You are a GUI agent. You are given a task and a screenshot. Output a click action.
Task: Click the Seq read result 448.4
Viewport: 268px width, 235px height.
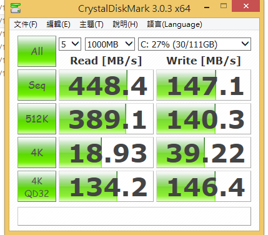(106, 85)
